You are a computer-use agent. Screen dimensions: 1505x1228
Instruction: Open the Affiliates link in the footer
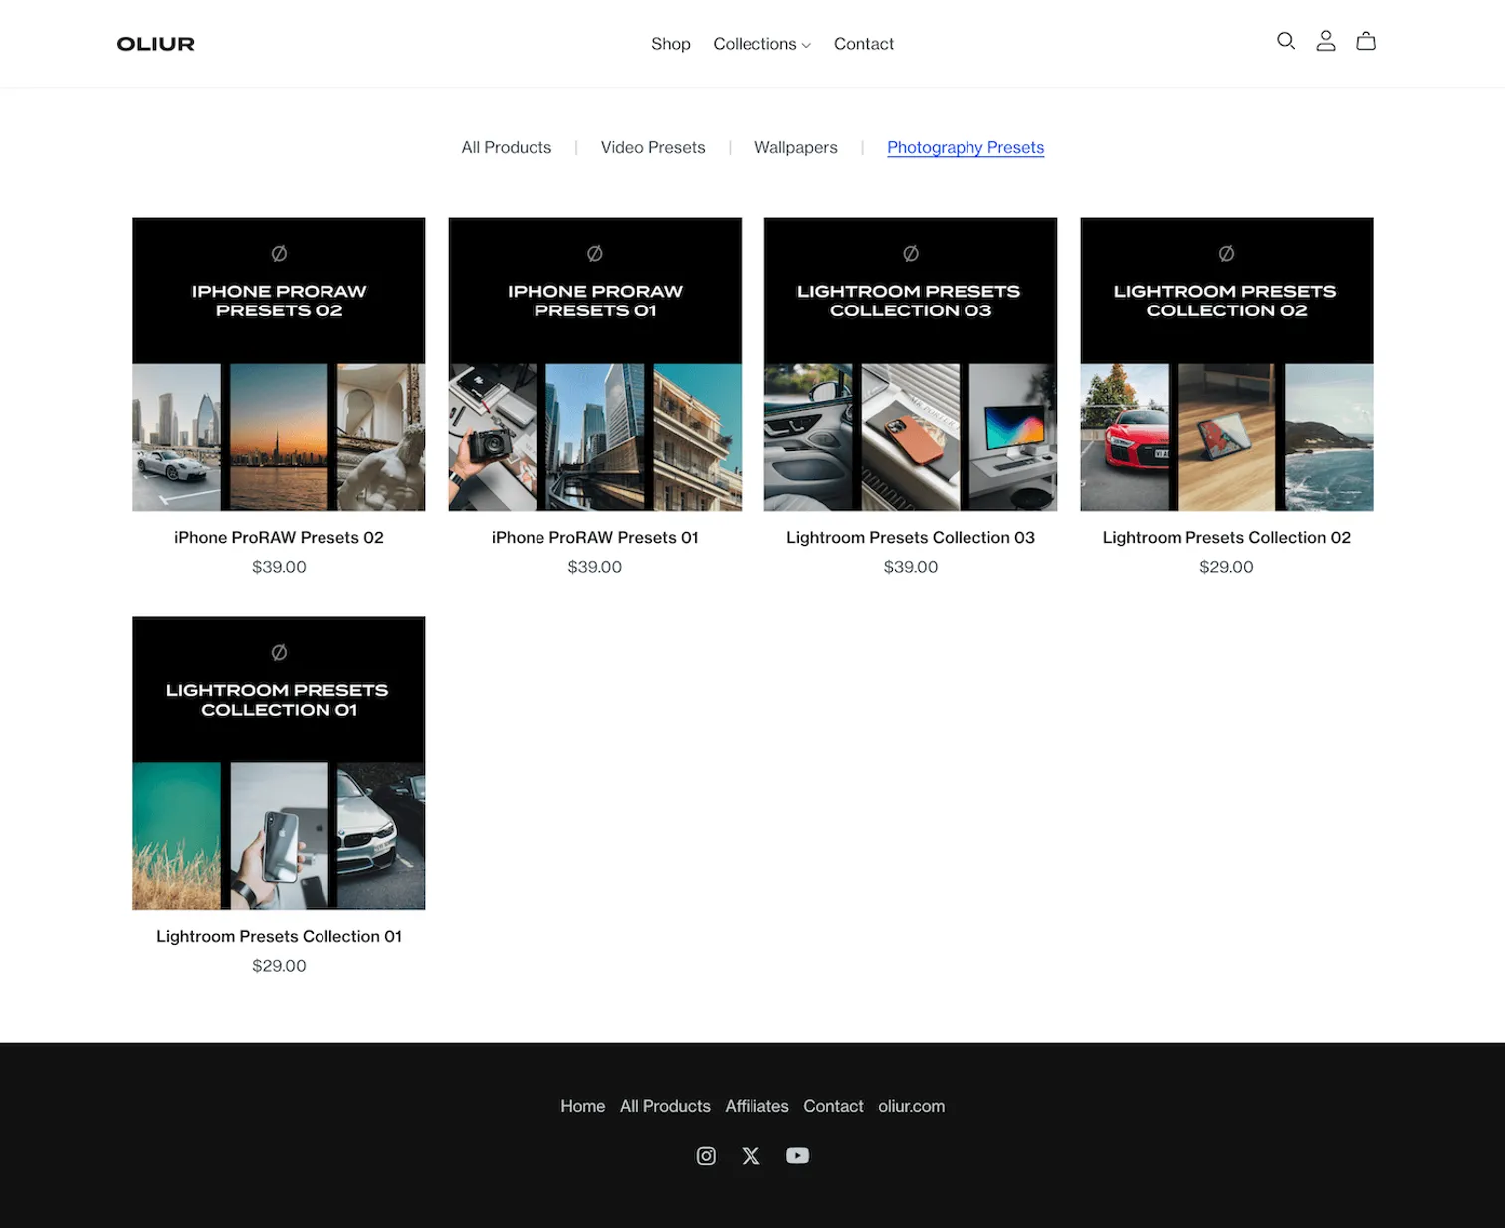(756, 1106)
